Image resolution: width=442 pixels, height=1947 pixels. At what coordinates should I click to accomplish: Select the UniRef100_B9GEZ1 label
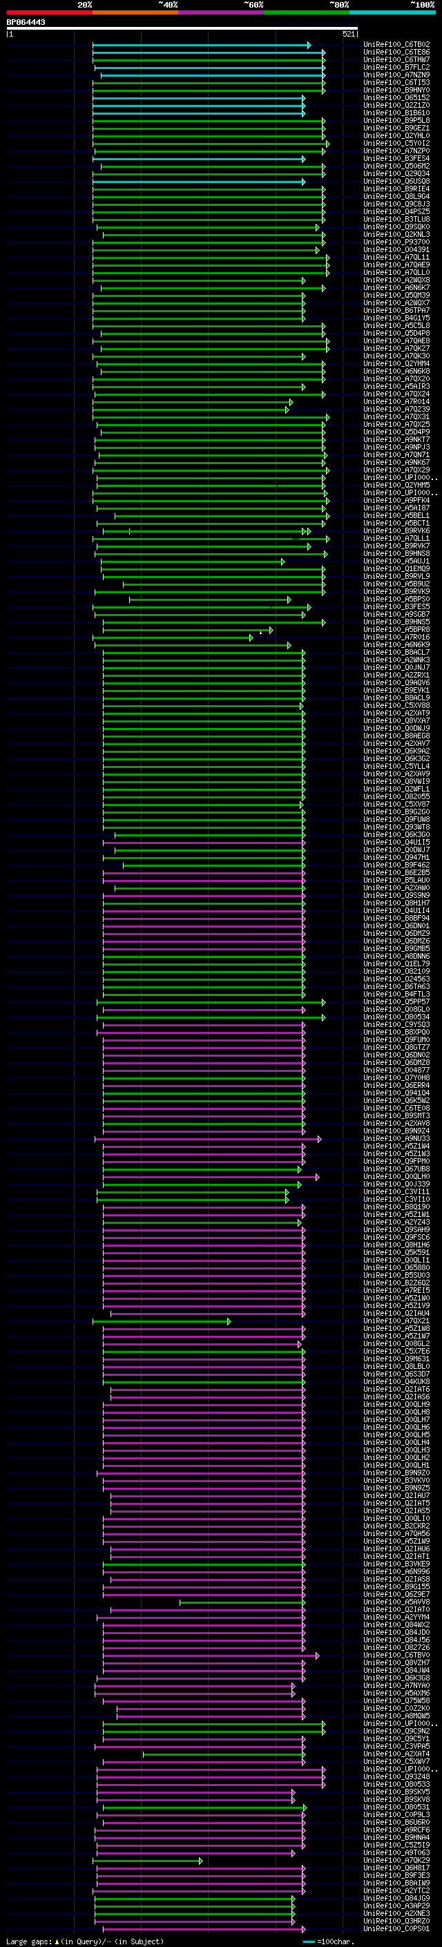(x=396, y=128)
